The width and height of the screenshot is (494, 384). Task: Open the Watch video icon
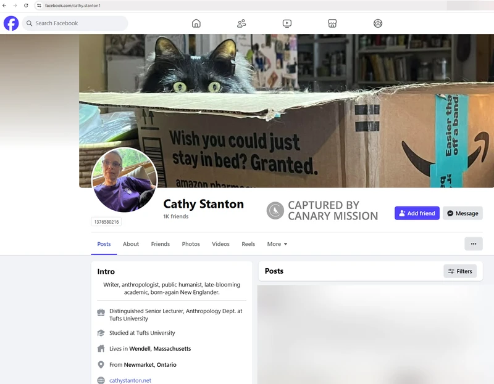(287, 23)
